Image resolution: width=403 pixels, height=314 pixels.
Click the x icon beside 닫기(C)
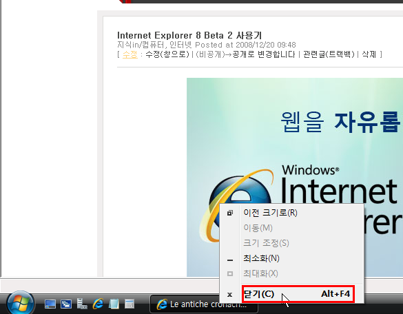(230, 295)
